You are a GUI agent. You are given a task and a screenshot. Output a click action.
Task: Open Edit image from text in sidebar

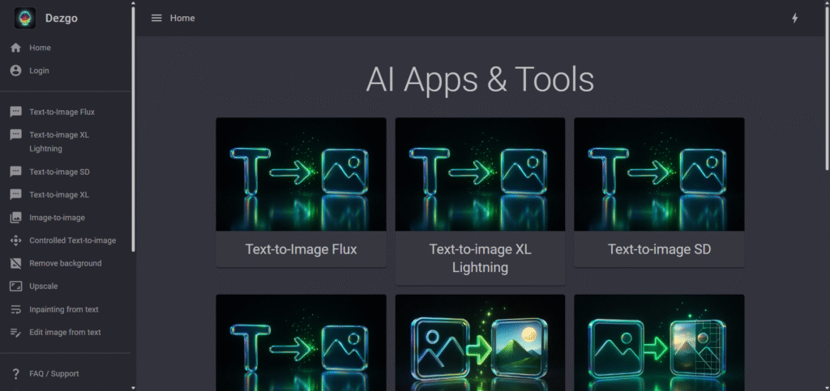tap(65, 333)
